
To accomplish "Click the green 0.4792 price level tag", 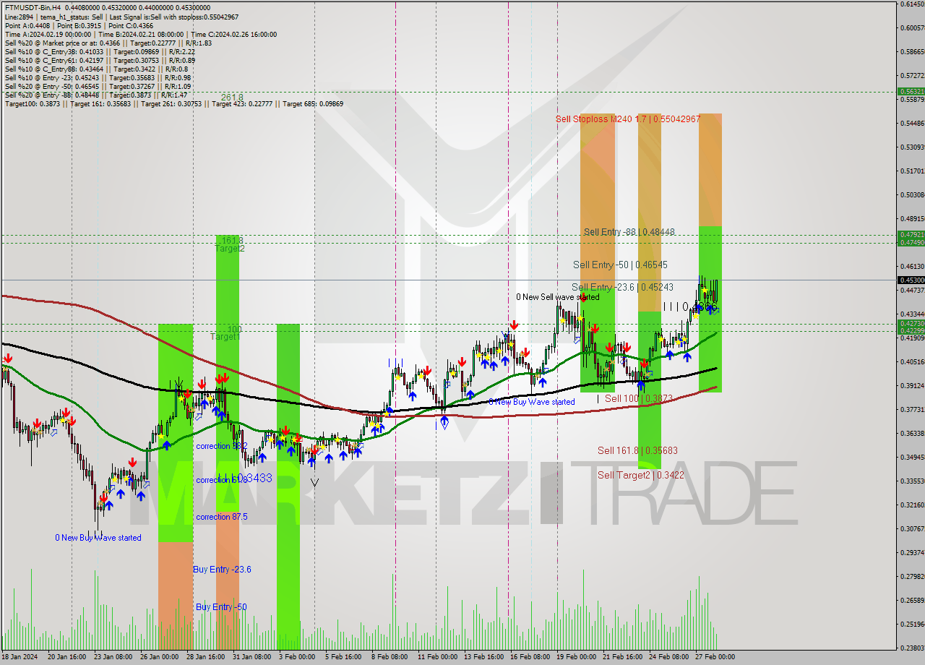I will 911,235.
